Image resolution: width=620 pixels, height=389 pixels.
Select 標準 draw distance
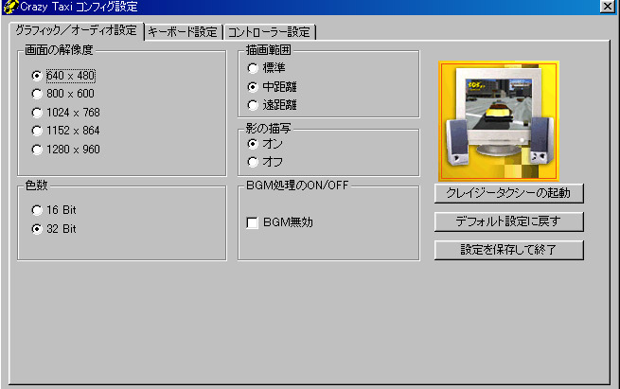point(253,68)
